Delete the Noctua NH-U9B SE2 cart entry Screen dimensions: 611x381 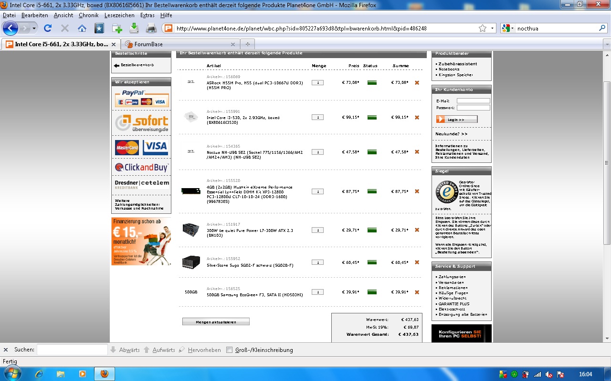(417, 152)
